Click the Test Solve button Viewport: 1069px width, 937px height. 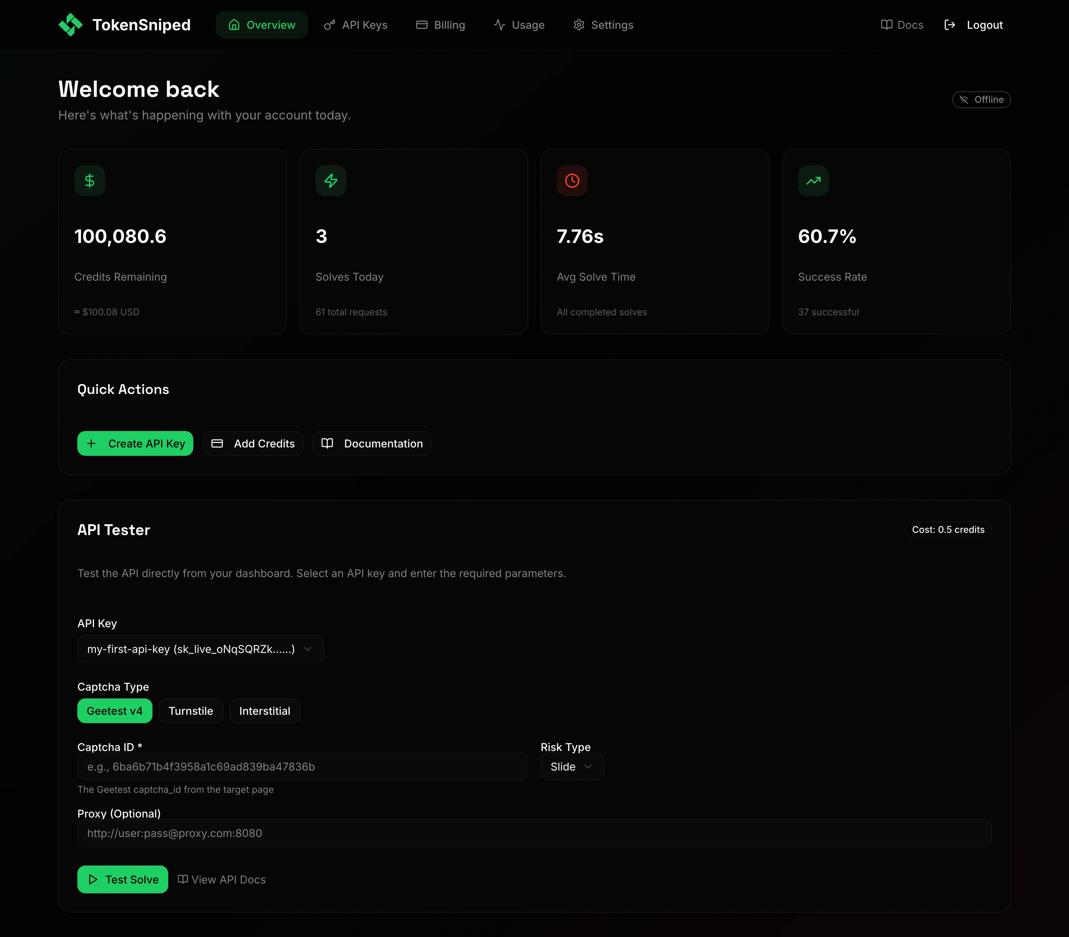(122, 879)
